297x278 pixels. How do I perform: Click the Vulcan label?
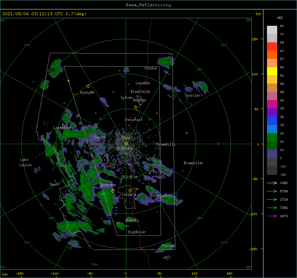pos(168,246)
